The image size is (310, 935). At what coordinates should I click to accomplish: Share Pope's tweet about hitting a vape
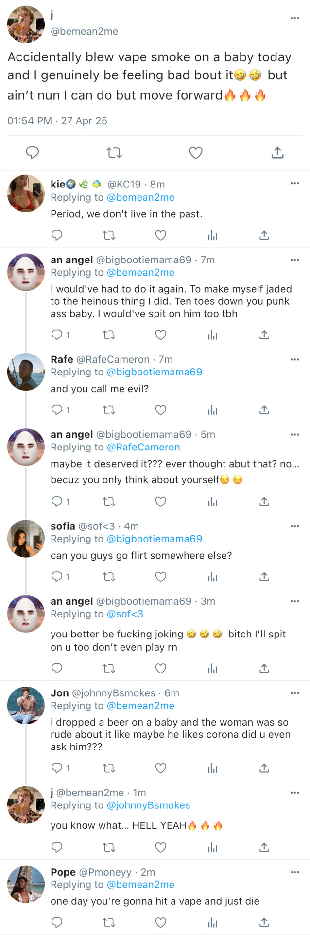[264, 922]
